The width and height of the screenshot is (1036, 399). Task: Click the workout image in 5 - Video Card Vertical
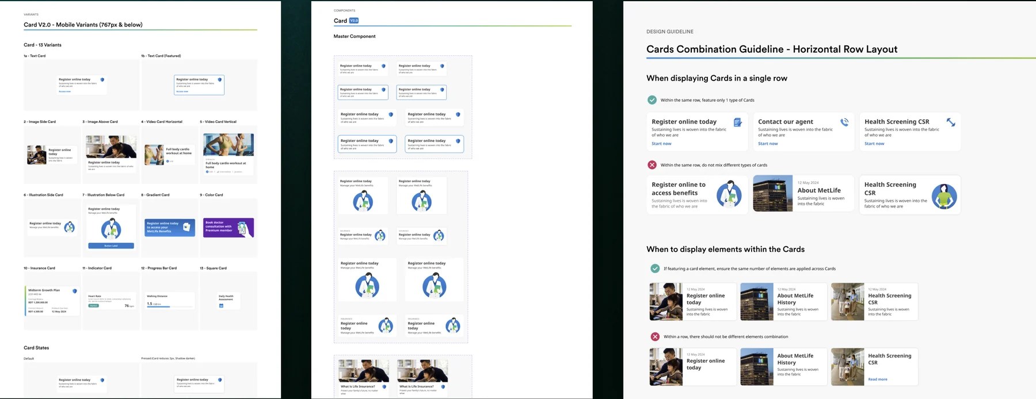pos(228,145)
